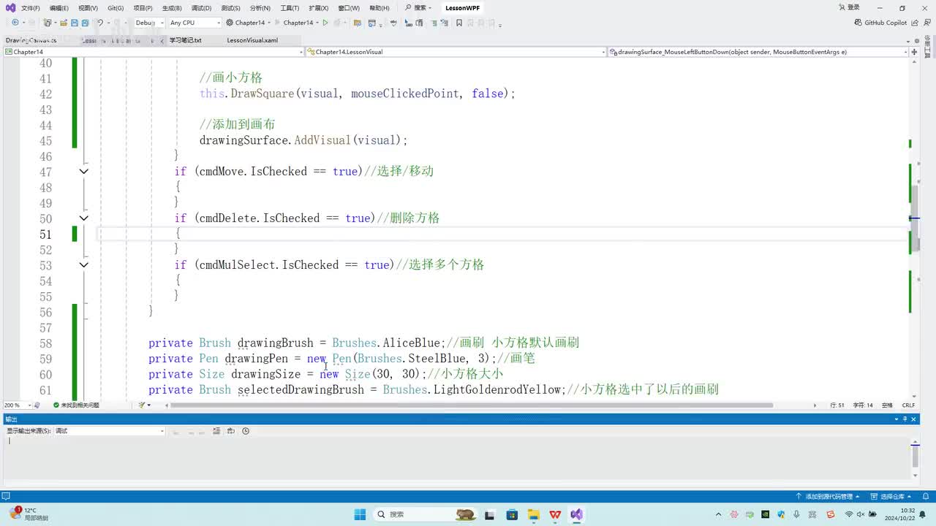Collapse the cmdDelete if block on line 50

point(83,218)
